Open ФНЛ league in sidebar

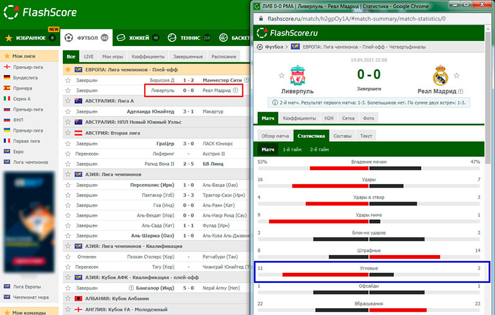(18, 120)
